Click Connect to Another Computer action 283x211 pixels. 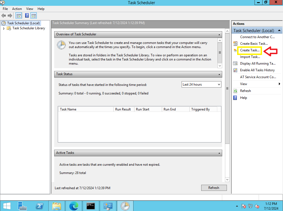coord(257,37)
